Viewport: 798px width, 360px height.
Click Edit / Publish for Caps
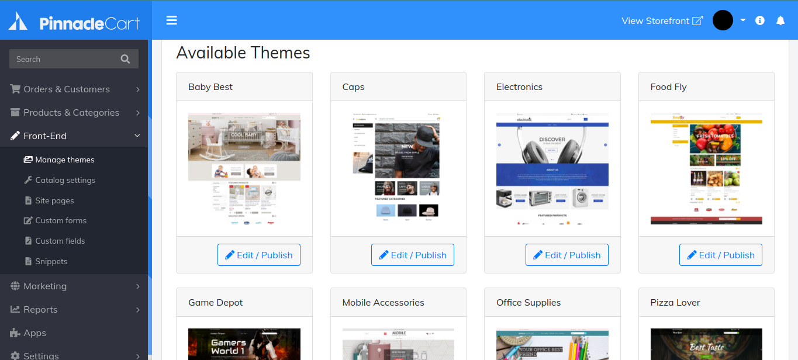pos(413,255)
